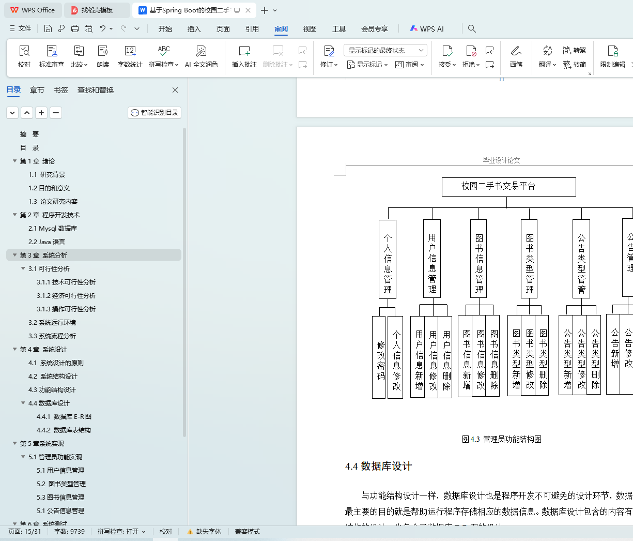Click the 审阅 review pane button
This screenshot has height=541, width=633.
pos(409,65)
